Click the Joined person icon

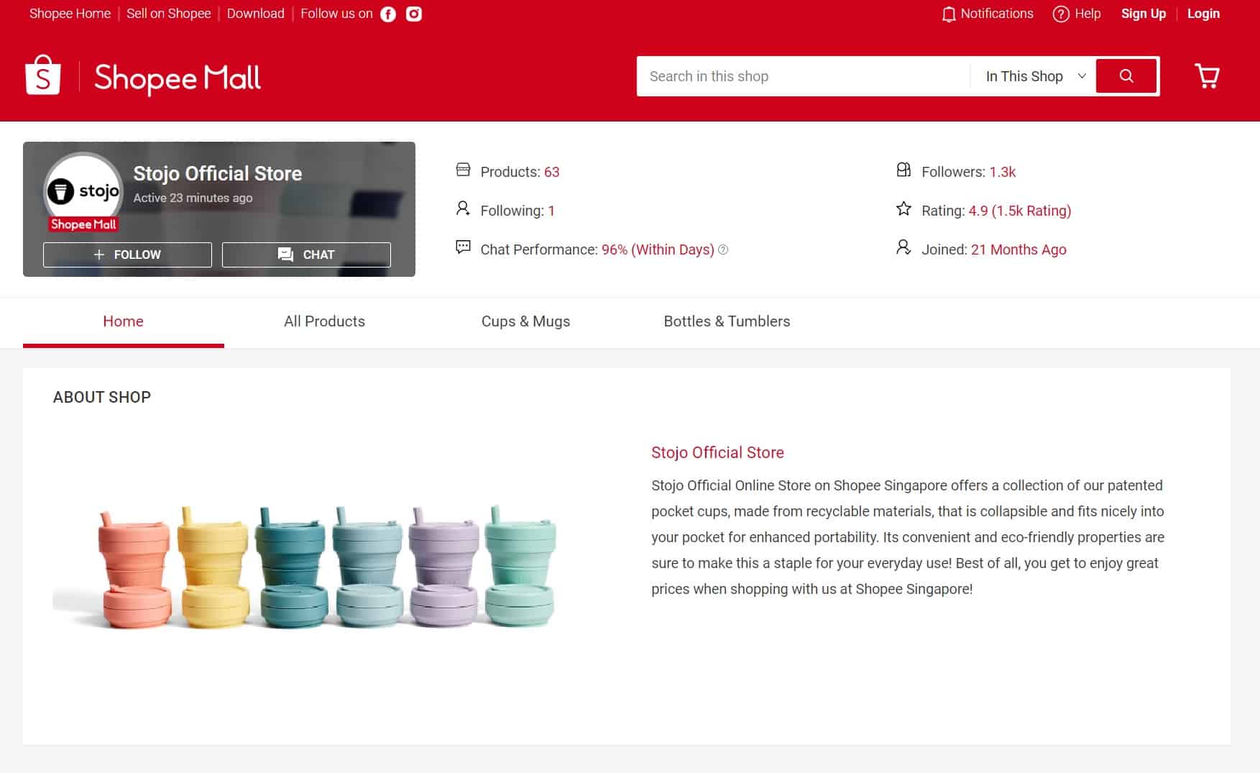click(x=903, y=247)
